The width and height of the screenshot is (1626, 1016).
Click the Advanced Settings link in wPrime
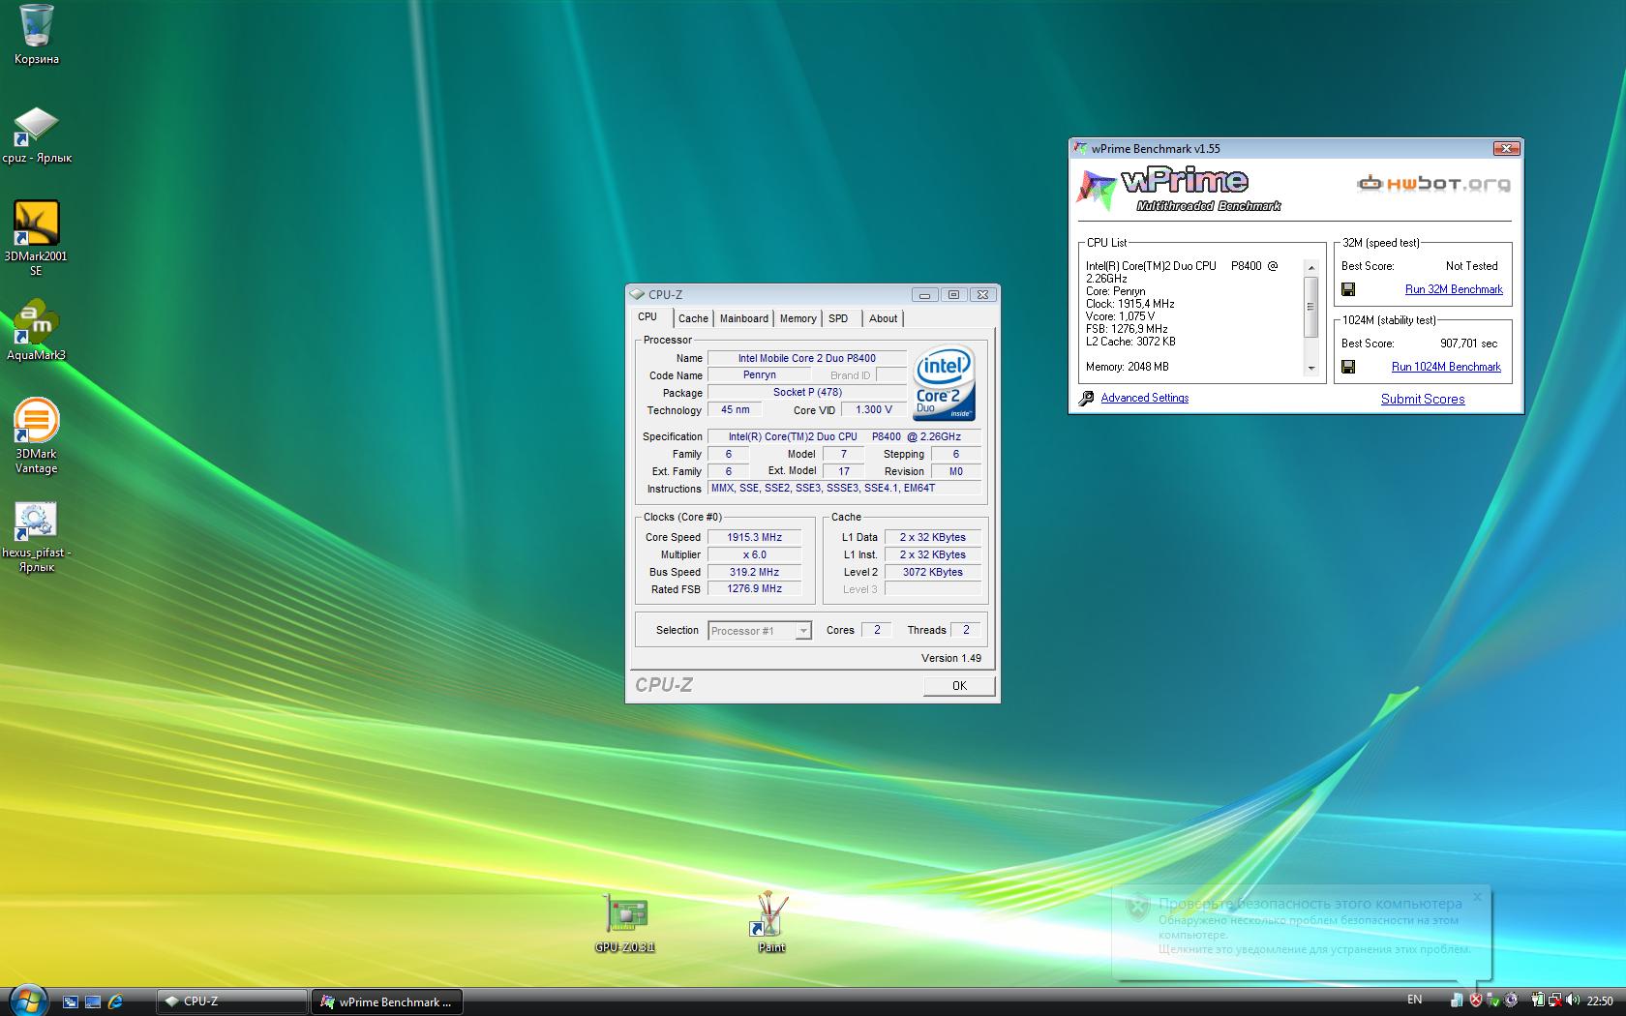pos(1145,398)
